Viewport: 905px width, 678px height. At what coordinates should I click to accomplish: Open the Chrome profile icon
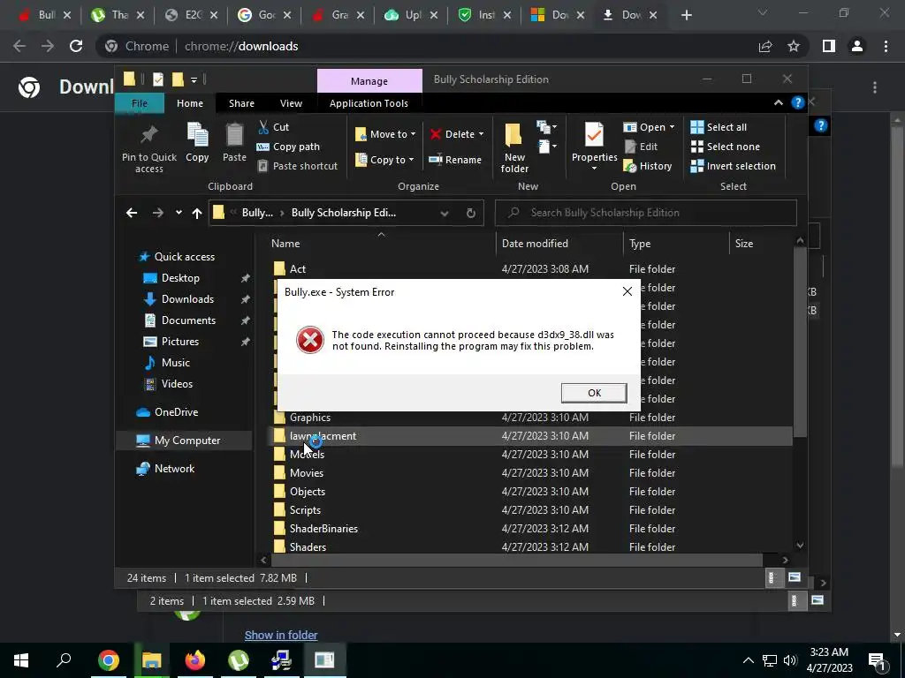tap(857, 46)
